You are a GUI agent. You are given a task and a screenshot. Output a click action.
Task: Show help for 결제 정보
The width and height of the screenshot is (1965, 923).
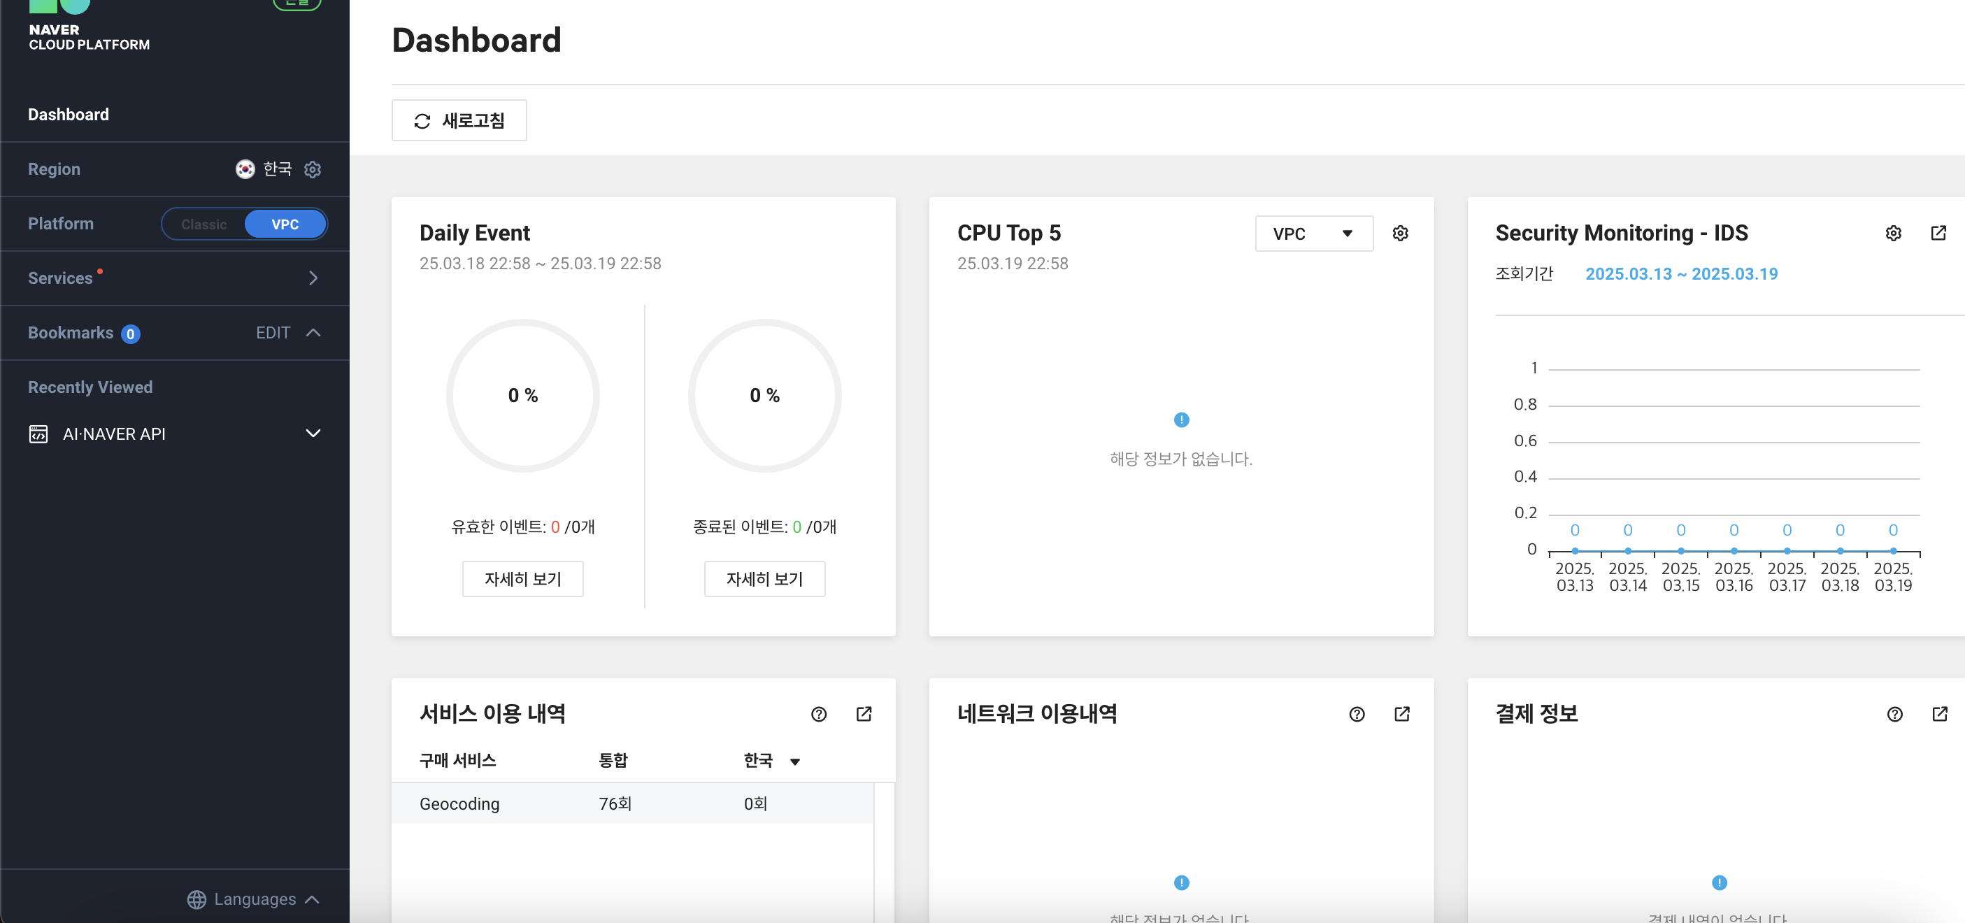click(1895, 714)
